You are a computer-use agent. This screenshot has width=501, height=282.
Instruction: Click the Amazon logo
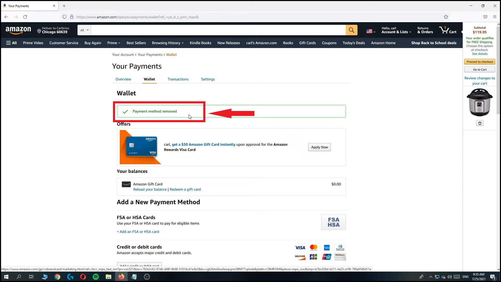click(18, 30)
